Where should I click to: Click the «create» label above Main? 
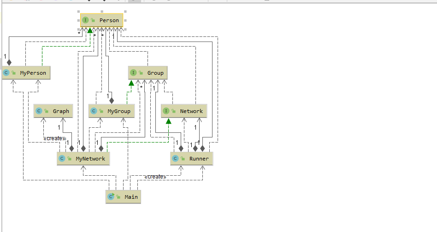click(155, 177)
